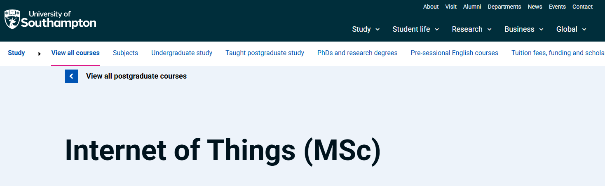605x186 pixels.
Task: Go to the Events page
Action: tap(557, 7)
